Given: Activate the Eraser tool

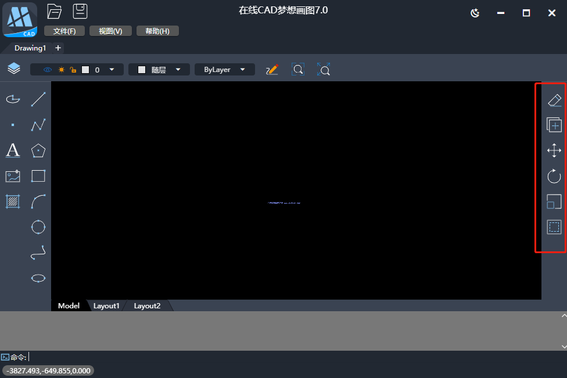Looking at the screenshot, I should [x=554, y=100].
